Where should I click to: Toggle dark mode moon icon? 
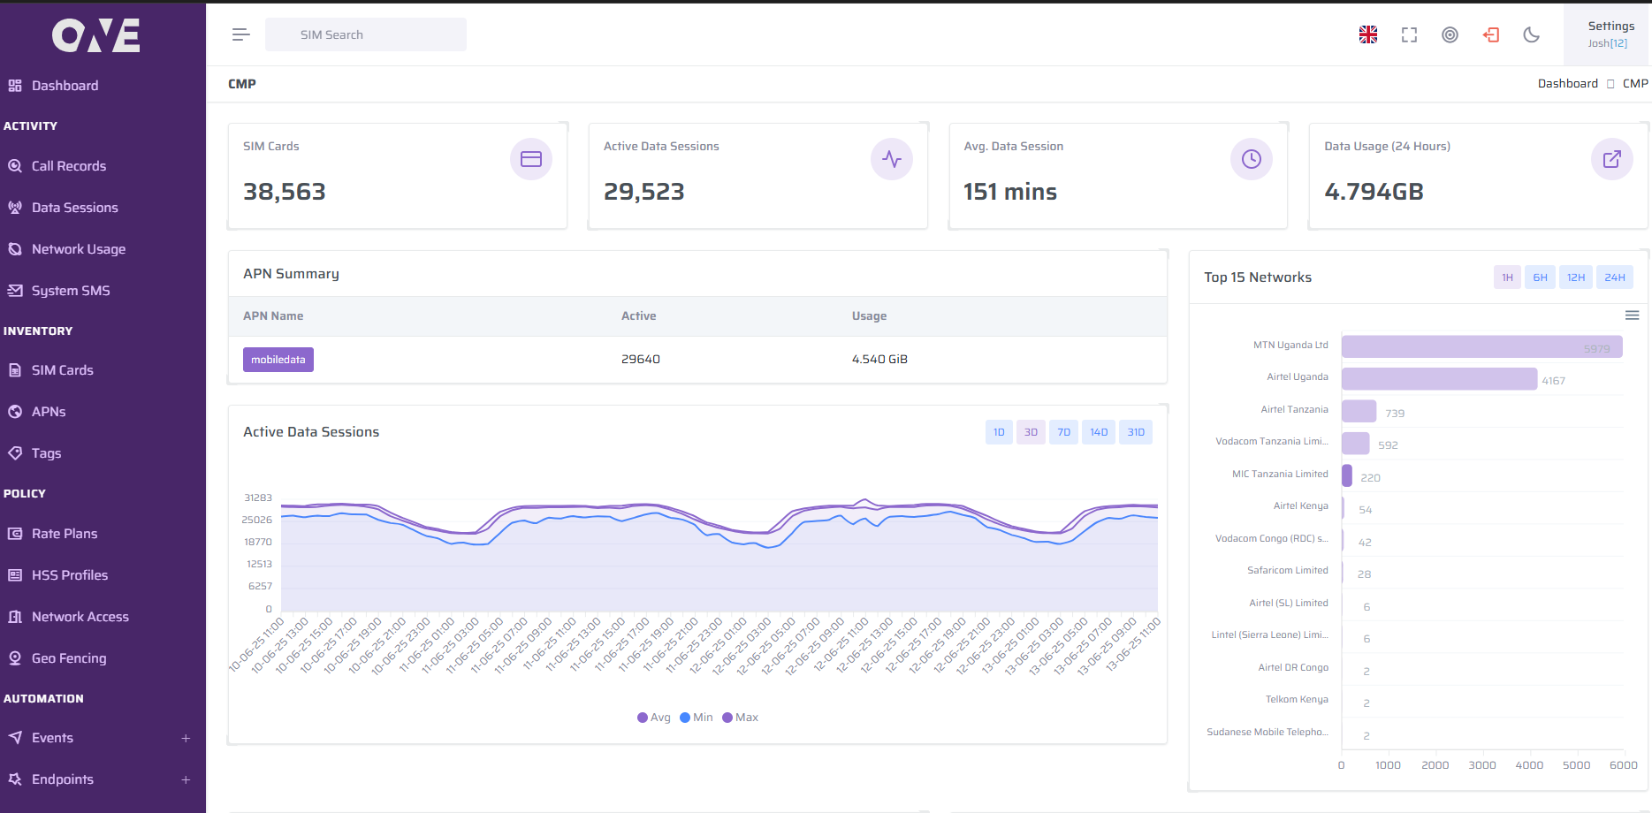(x=1532, y=34)
